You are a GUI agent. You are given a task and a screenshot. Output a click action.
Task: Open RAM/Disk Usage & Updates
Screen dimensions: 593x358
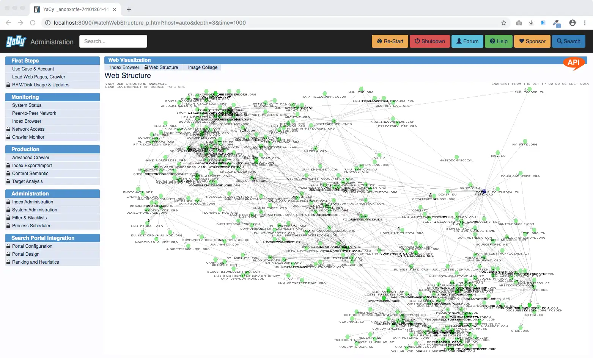[53, 85]
